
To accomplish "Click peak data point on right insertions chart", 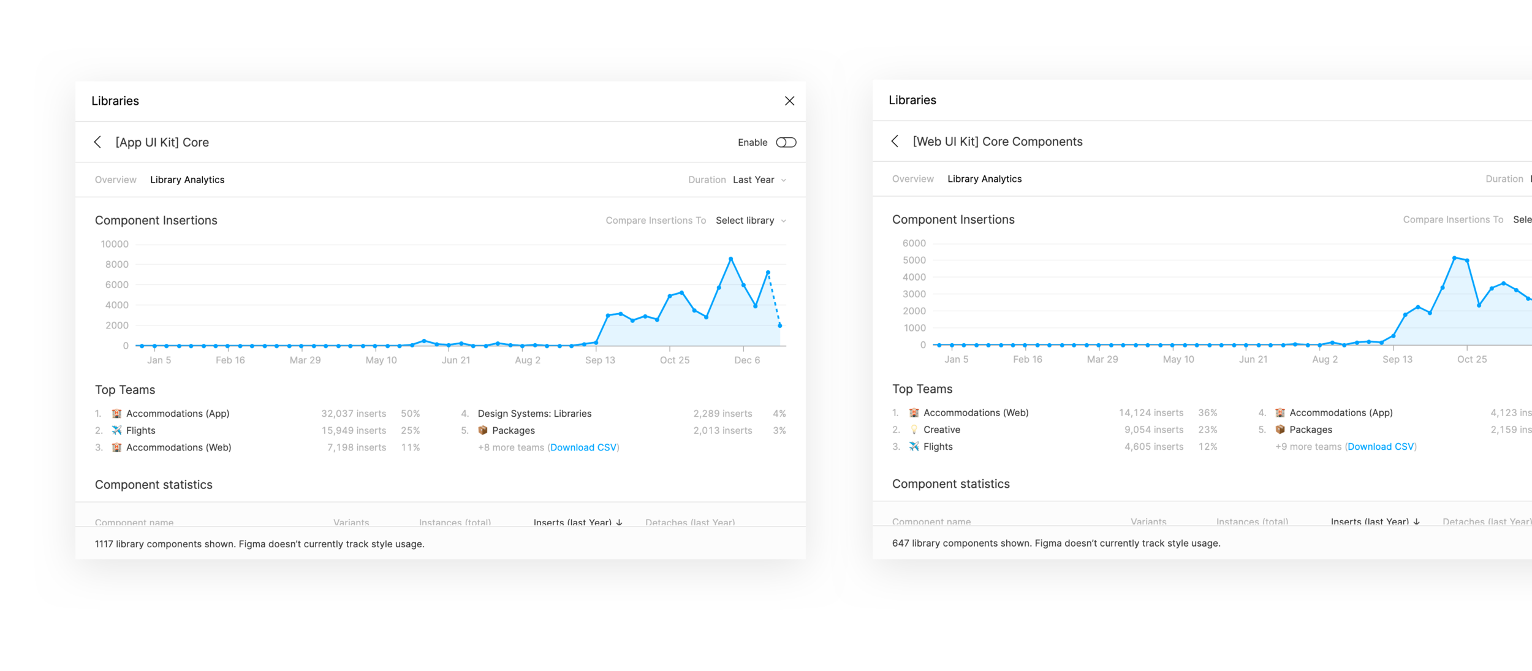I will 1454,258.
